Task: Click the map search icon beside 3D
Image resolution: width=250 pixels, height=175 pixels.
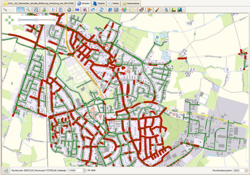Action: pos(84,9)
